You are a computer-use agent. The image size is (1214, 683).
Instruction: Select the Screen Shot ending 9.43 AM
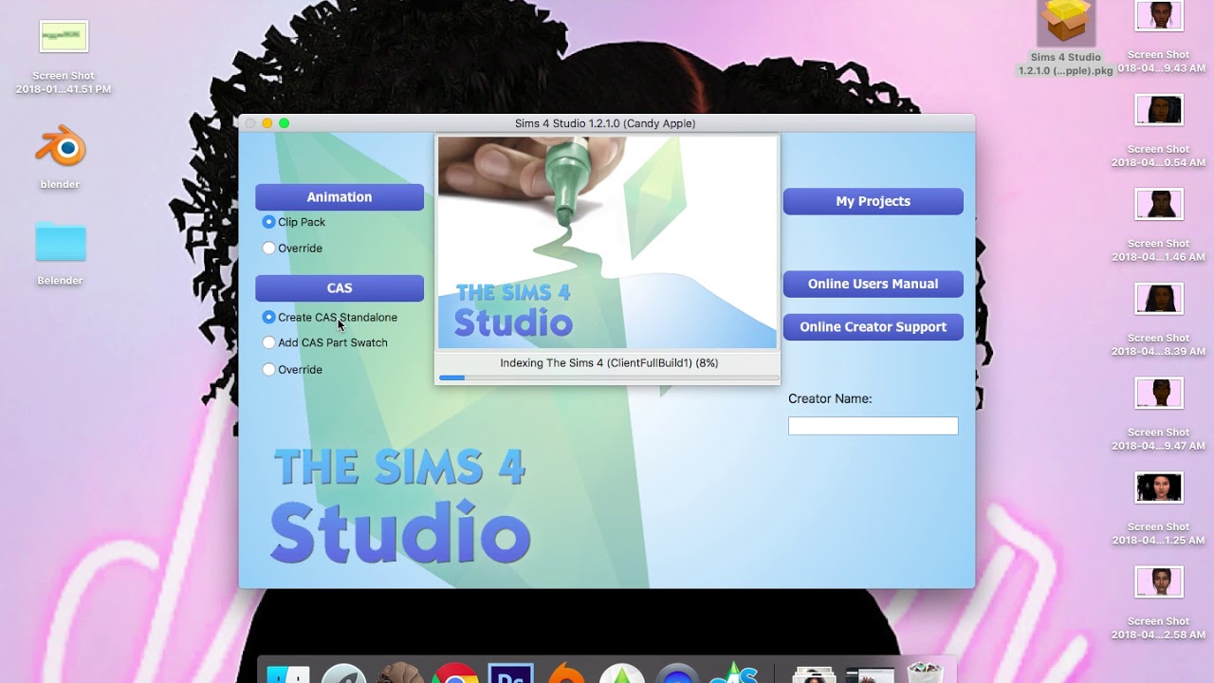tap(1159, 15)
